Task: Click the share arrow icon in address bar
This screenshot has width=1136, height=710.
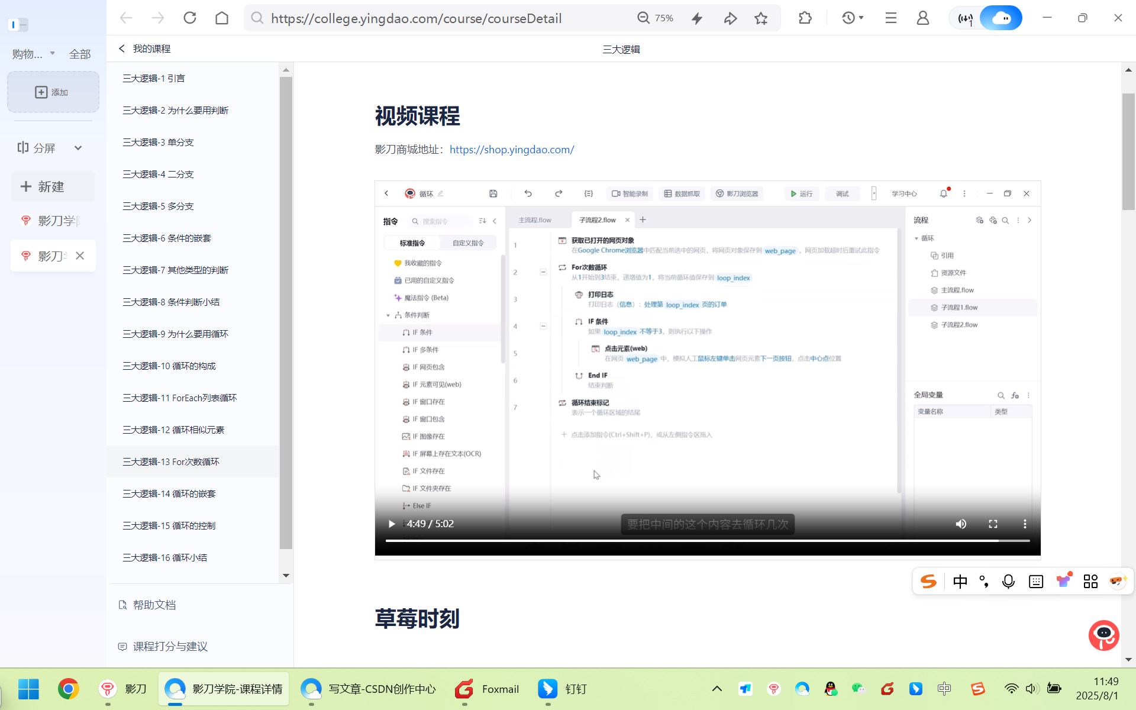Action: click(x=730, y=18)
